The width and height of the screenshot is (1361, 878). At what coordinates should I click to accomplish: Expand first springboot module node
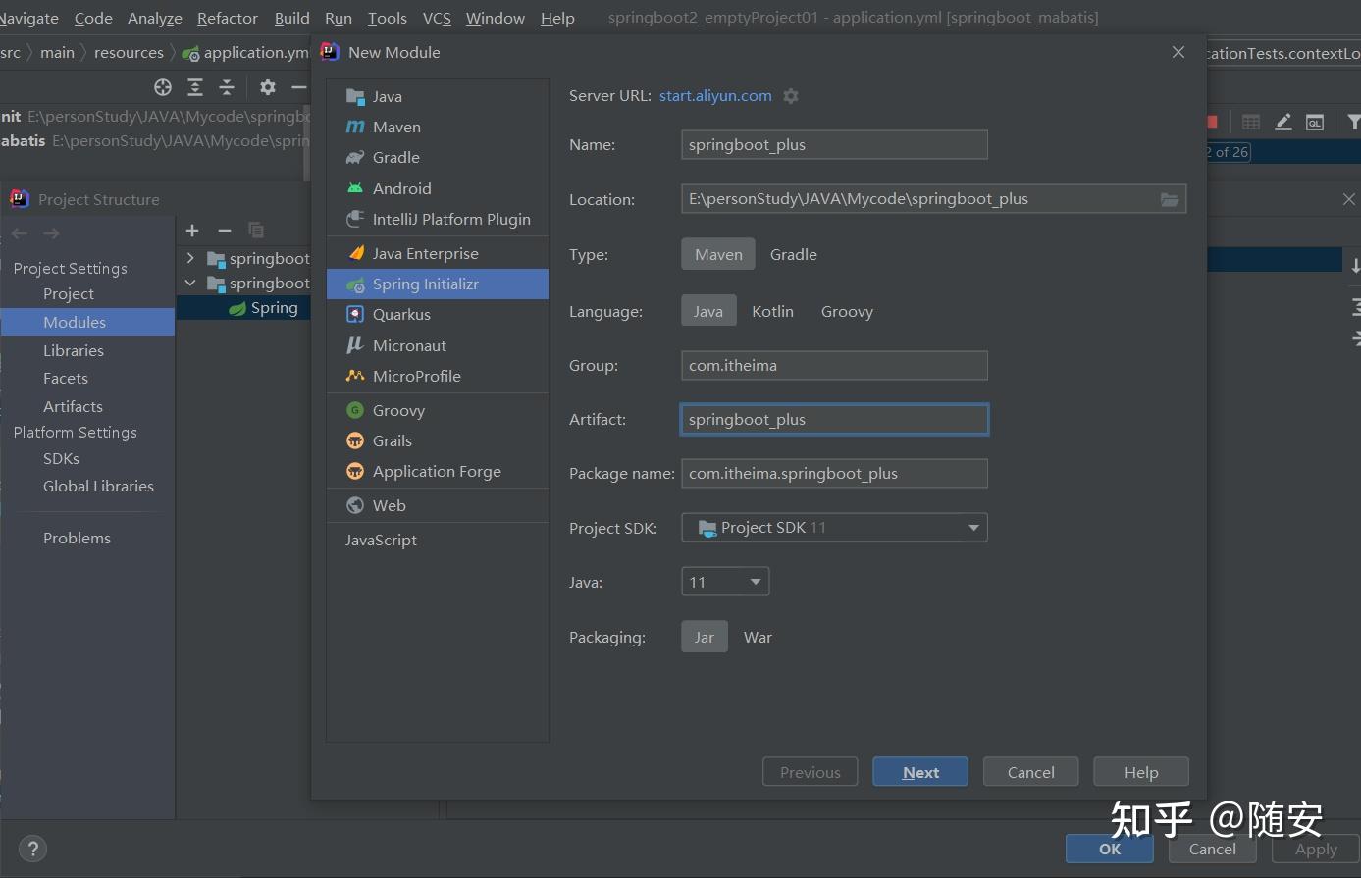click(x=190, y=258)
